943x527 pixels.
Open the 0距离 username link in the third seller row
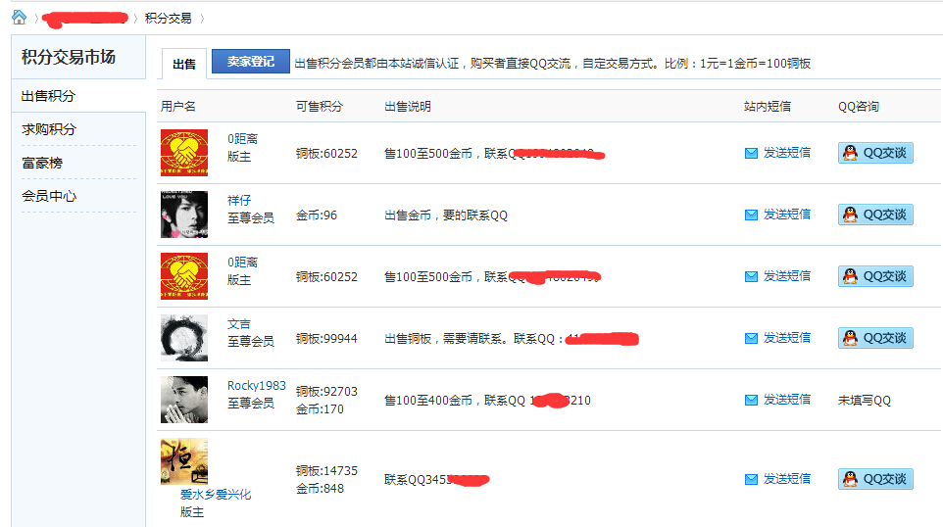click(x=242, y=263)
